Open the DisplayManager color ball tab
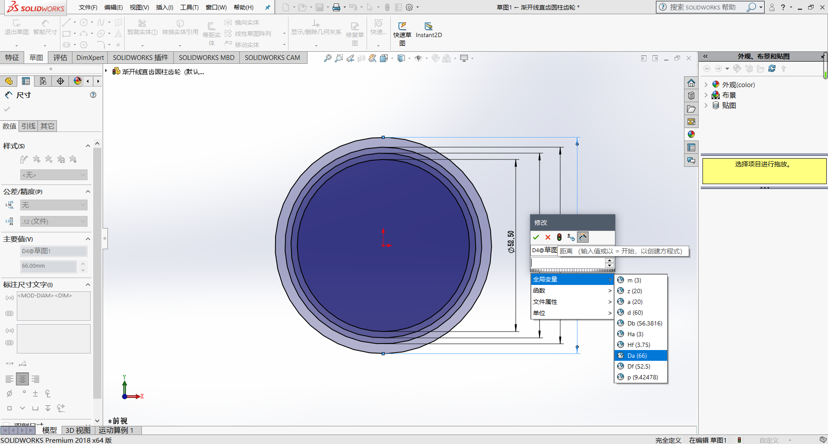The height and width of the screenshot is (444, 828). (x=77, y=81)
